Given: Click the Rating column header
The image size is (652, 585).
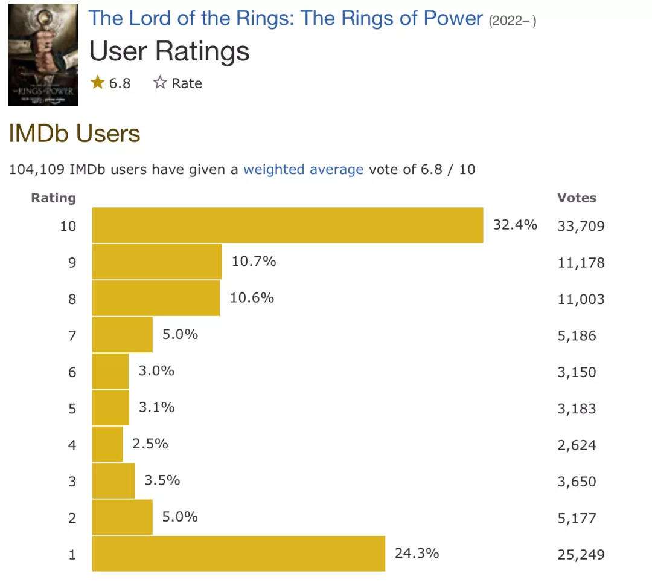Looking at the screenshot, I should click(54, 198).
